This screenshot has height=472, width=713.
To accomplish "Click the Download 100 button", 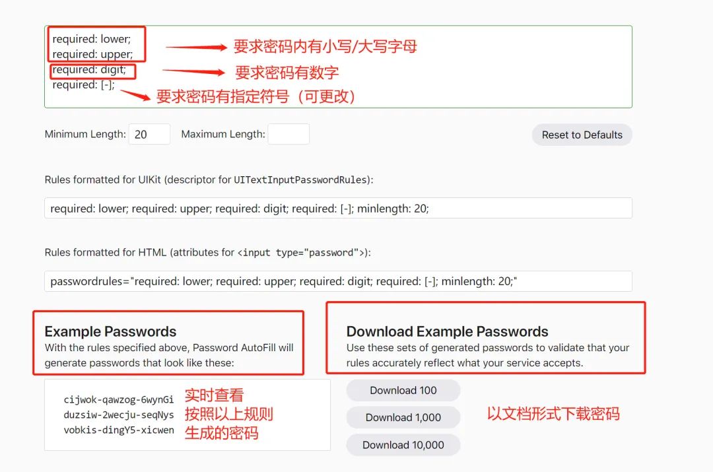I will click(403, 390).
